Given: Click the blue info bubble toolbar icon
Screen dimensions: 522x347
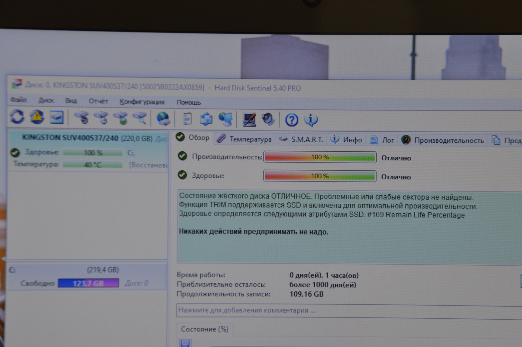Looking at the screenshot, I should 311,120.
